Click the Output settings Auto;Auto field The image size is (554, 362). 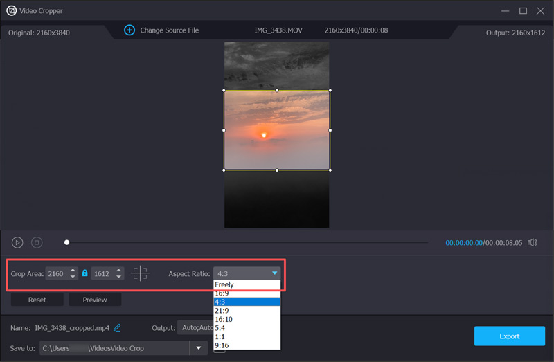coord(196,328)
